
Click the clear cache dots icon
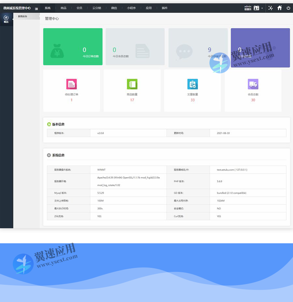[x=270, y=8]
